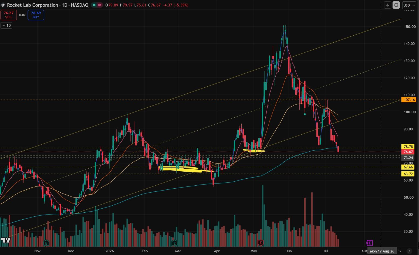The width and height of the screenshot is (419, 255).
Task: Open the purple upcoming August earnings marker
Action: (369, 243)
